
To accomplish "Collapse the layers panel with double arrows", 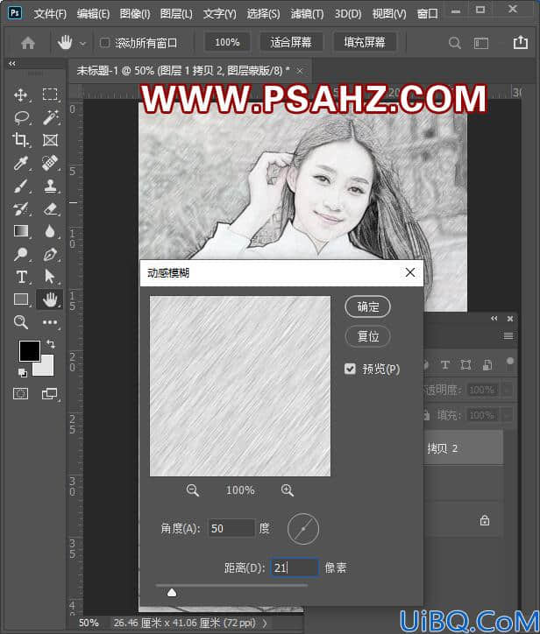I will pos(494,319).
